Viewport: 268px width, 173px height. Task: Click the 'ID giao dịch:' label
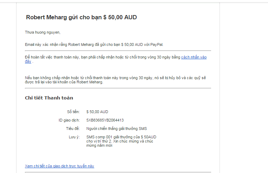(69, 120)
